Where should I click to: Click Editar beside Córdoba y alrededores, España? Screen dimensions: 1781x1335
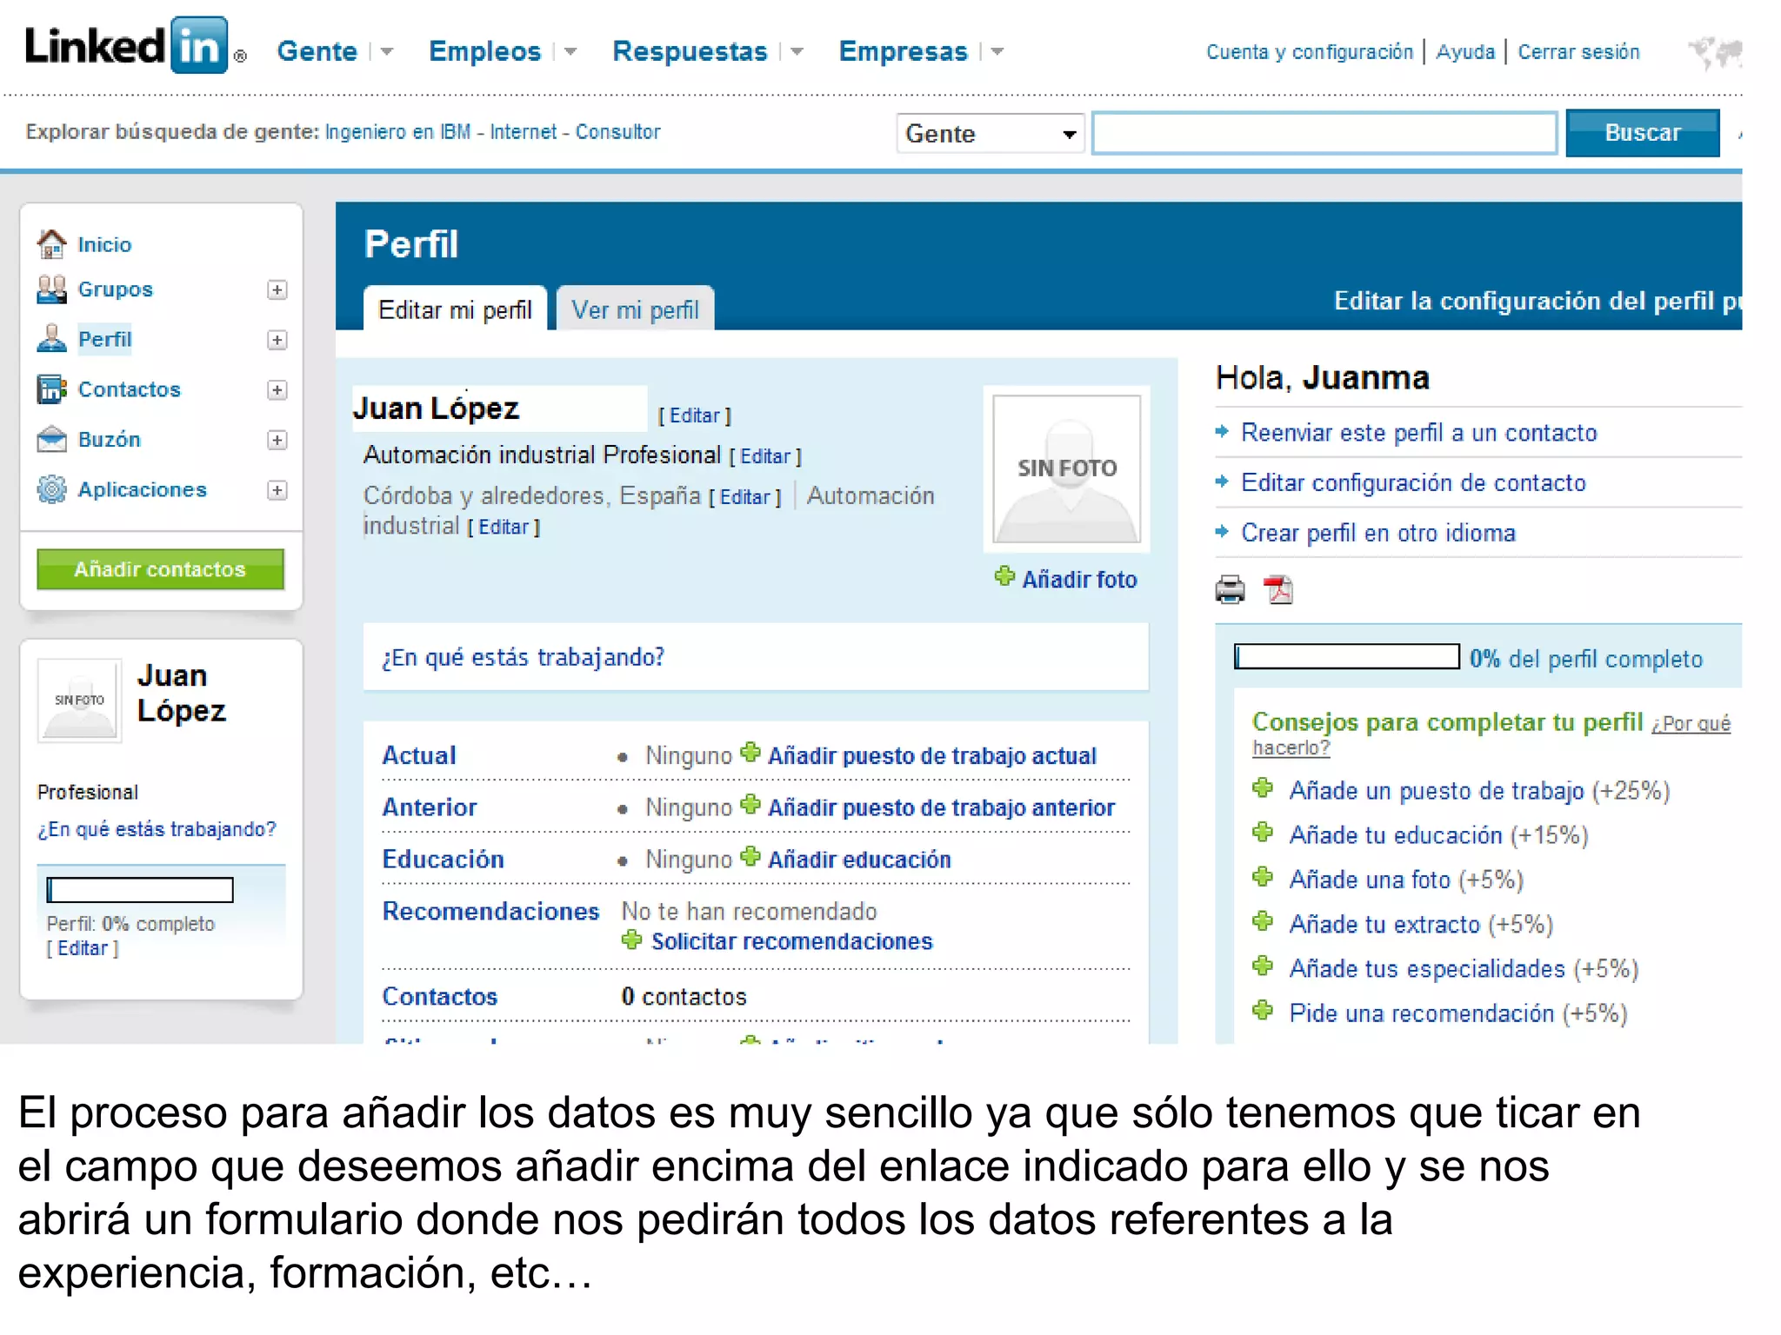click(745, 497)
